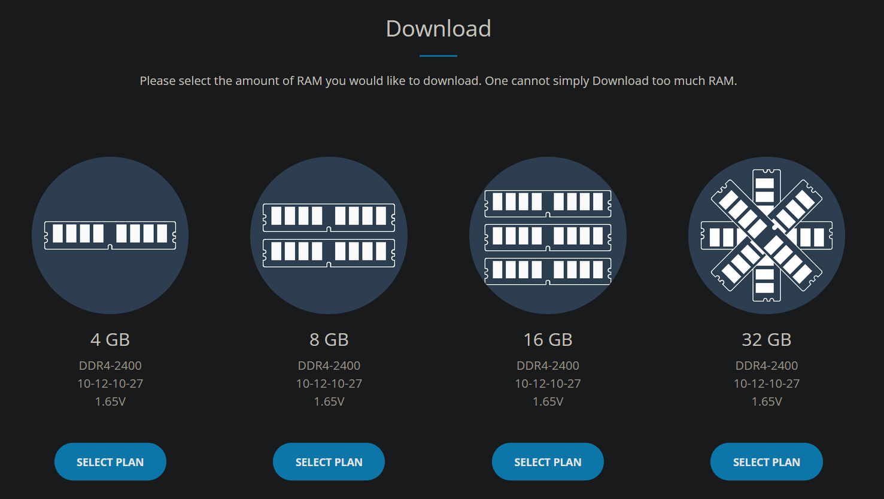Select the 4 GB plan button
884x499 pixels.
coord(110,461)
